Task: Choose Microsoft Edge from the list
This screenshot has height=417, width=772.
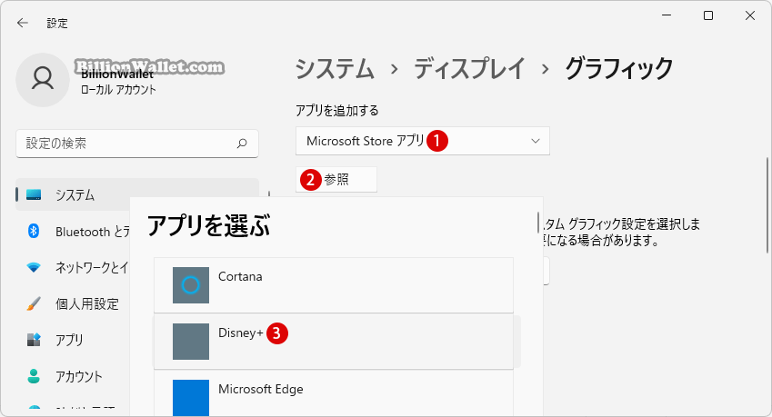Action: point(334,393)
